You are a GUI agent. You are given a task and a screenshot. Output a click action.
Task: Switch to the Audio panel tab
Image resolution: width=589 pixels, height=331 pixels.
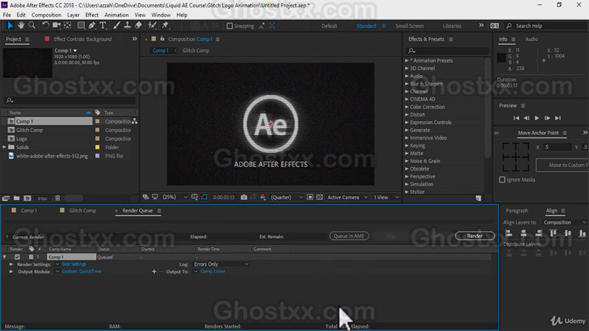click(x=531, y=39)
